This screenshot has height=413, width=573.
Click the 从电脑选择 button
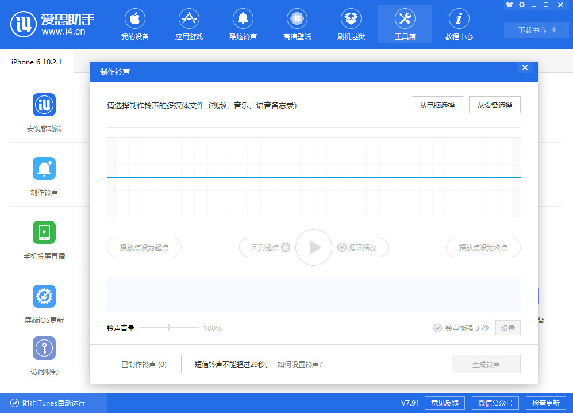[x=437, y=105]
